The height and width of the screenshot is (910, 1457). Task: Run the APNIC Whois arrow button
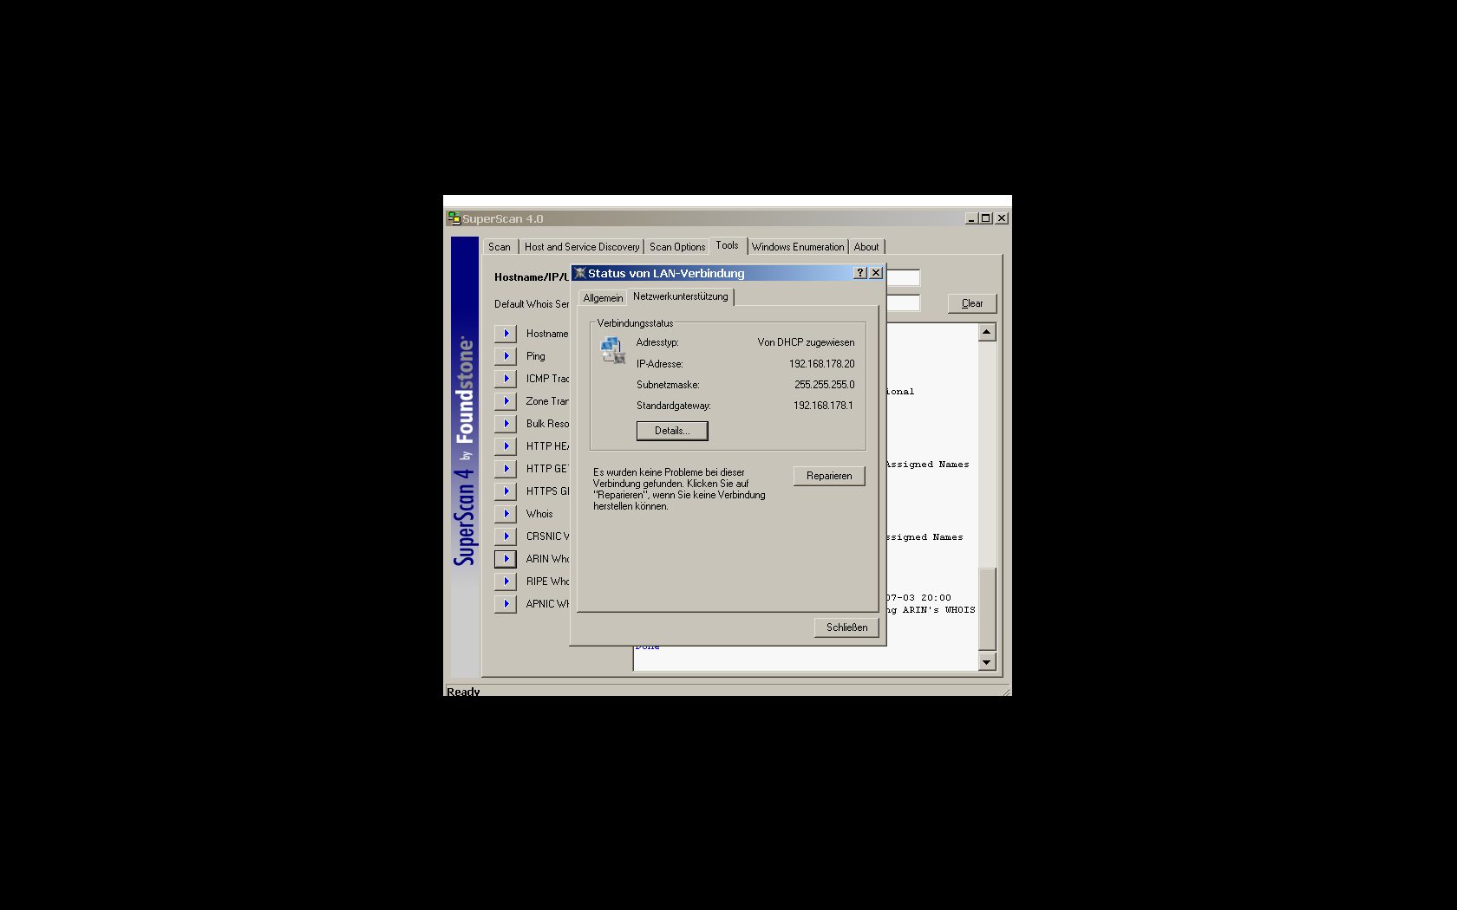(506, 604)
